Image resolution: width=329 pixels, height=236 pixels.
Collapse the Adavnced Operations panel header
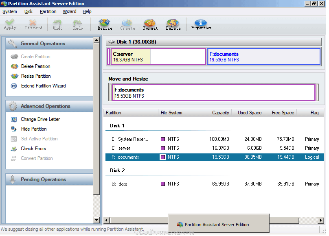50,106
